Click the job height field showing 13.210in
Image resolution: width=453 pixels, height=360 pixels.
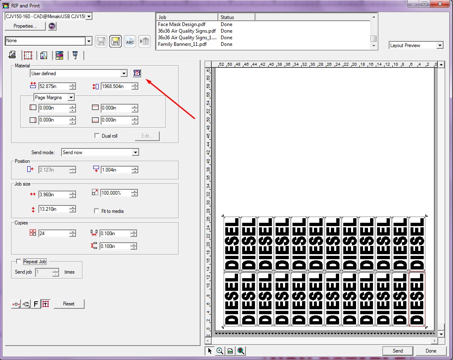(x=54, y=209)
